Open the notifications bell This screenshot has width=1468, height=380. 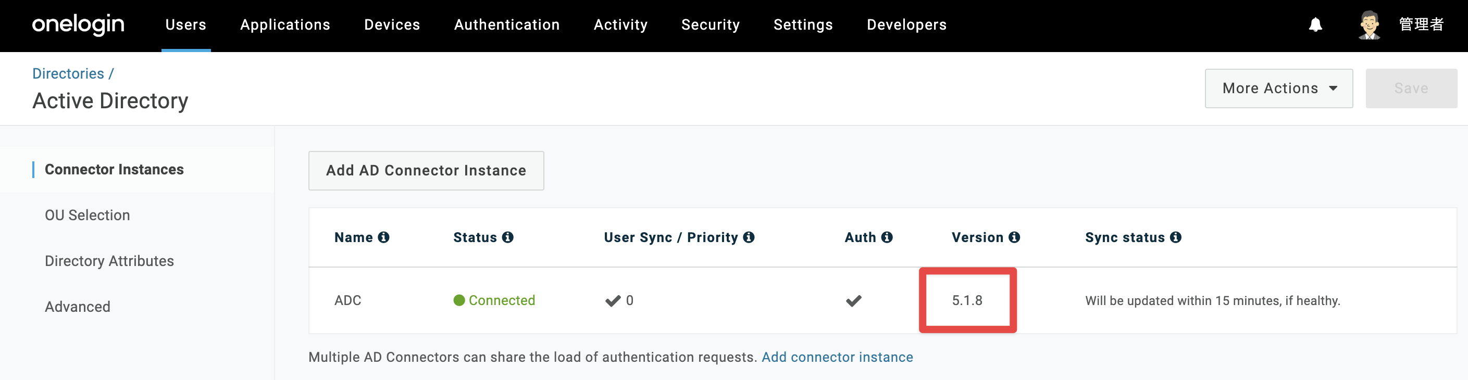(1315, 24)
